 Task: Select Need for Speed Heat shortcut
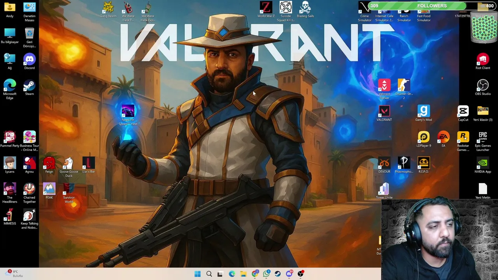[x=128, y=115]
